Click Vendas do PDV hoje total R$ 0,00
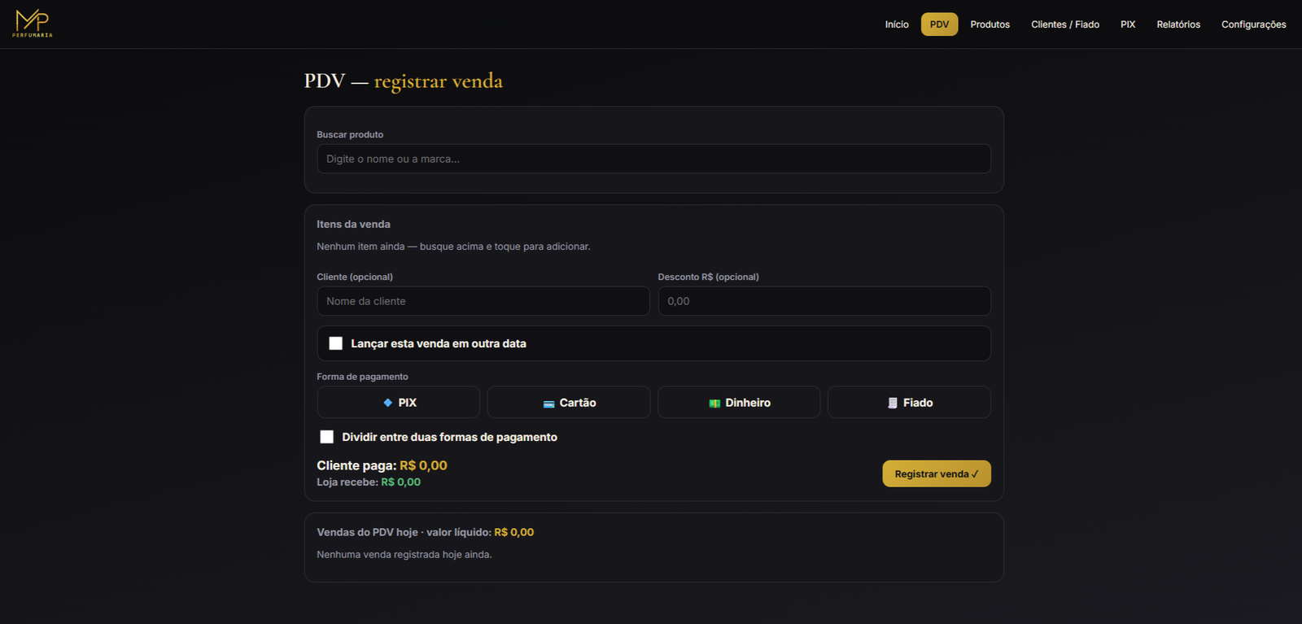Viewport: 1302px width, 624px height. 514,532
